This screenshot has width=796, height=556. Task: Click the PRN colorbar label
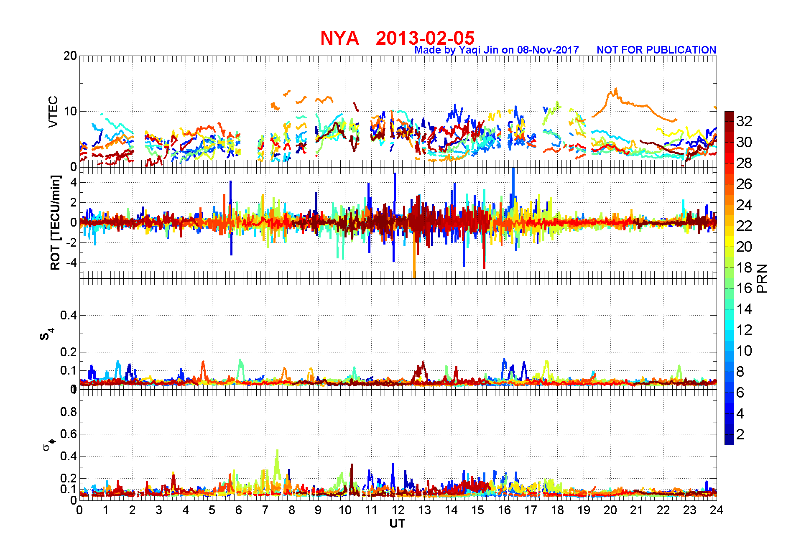tap(763, 278)
